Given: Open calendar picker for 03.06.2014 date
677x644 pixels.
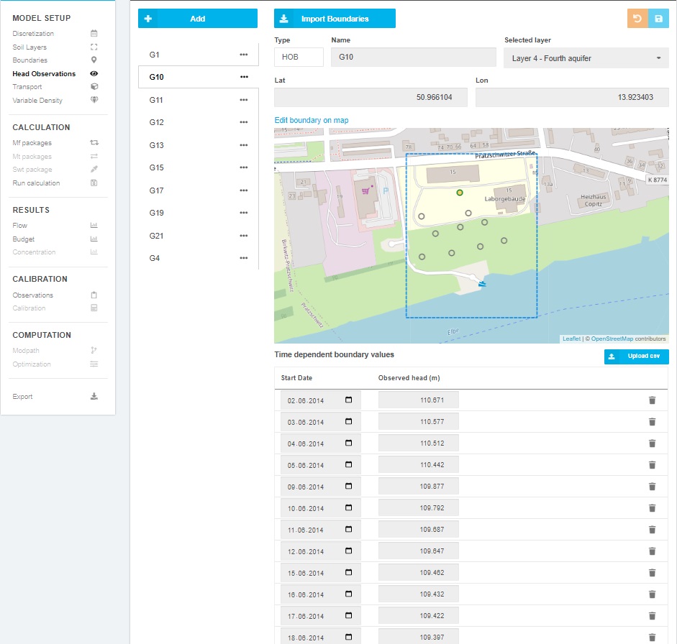Looking at the screenshot, I should coord(349,422).
